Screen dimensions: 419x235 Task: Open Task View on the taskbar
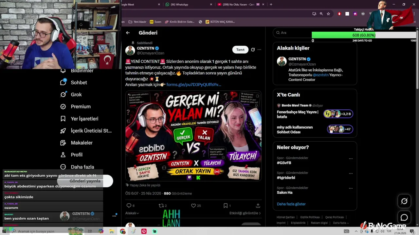click(x=90, y=231)
